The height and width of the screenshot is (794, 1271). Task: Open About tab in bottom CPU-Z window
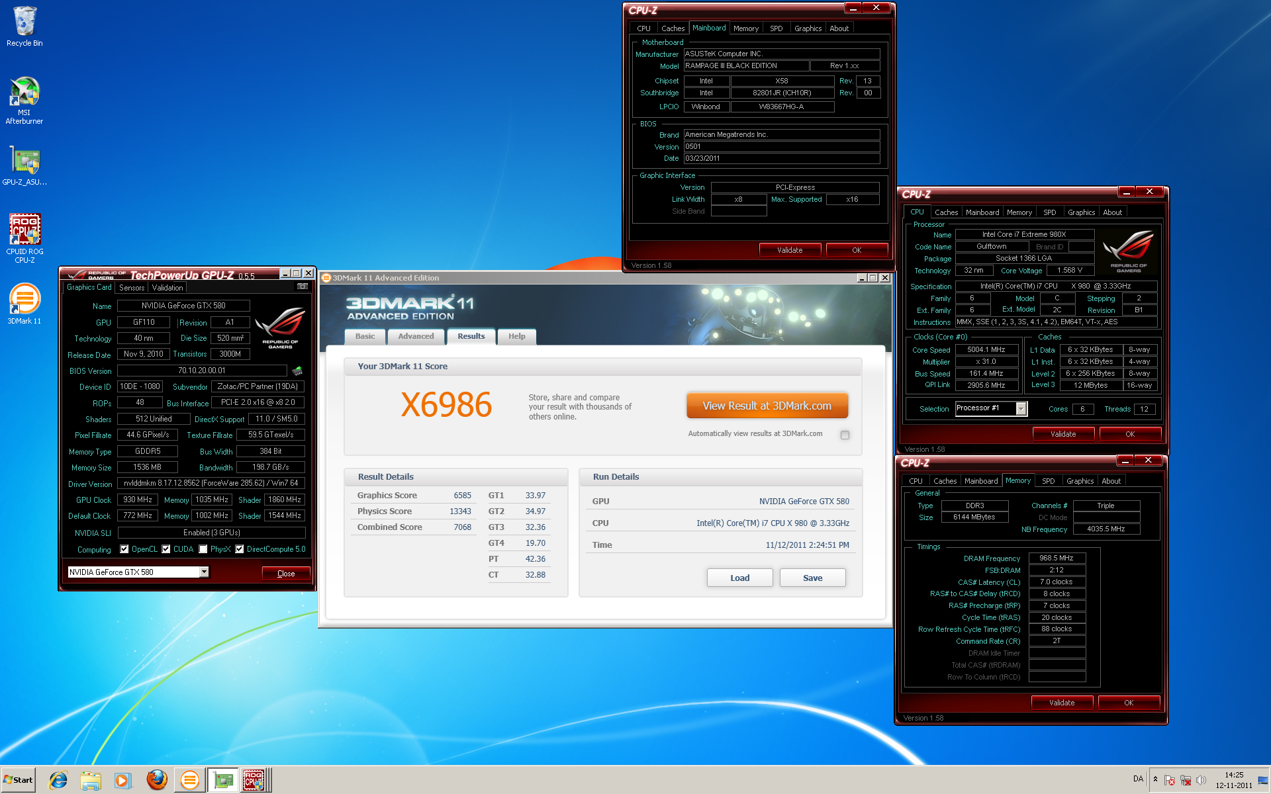point(1111,481)
